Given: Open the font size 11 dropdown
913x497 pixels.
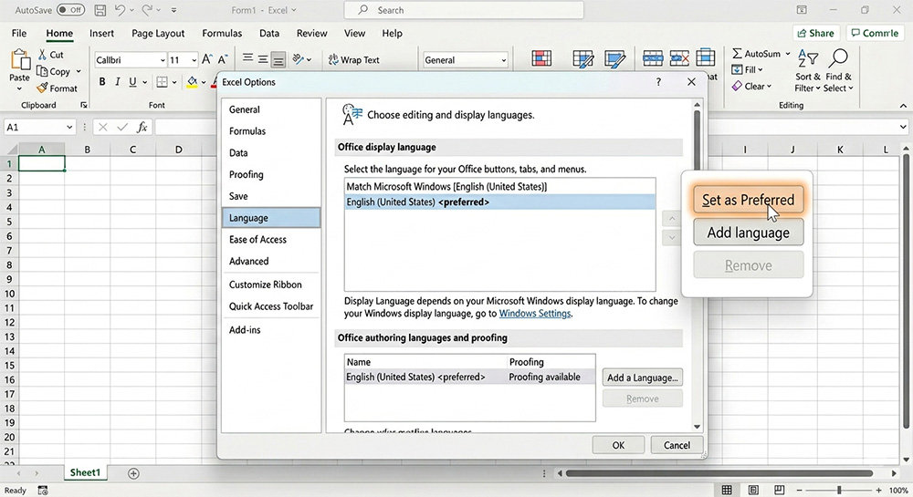Looking at the screenshot, I should pos(194,60).
